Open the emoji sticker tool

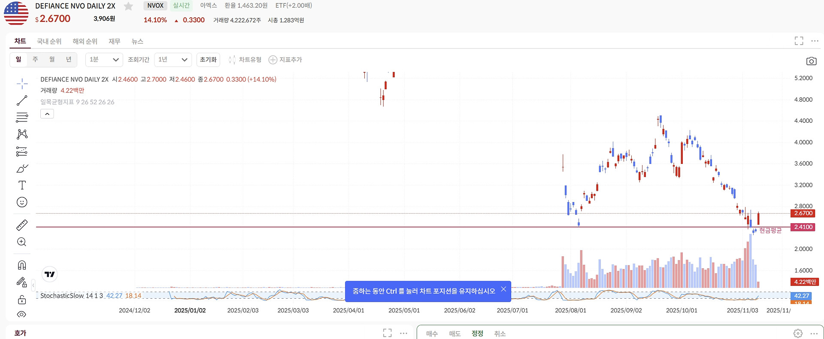tap(22, 202)
